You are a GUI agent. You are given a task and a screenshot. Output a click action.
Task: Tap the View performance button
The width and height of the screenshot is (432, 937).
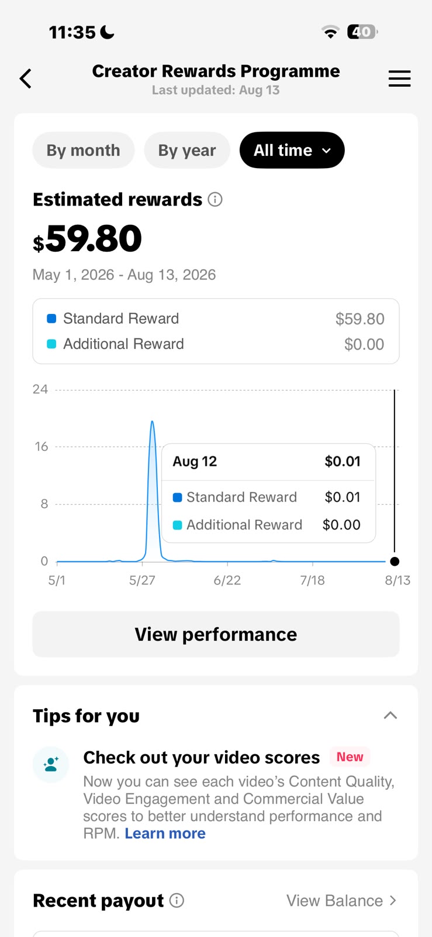(x=216, y=634)
